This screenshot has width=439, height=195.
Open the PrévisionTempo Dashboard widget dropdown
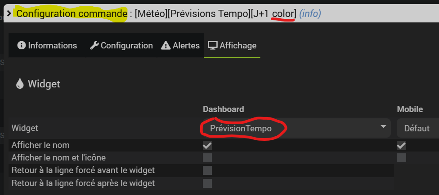pyautogui.click(x=295, y=128)
